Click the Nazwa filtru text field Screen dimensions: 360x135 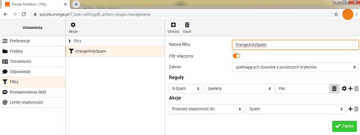295,45
